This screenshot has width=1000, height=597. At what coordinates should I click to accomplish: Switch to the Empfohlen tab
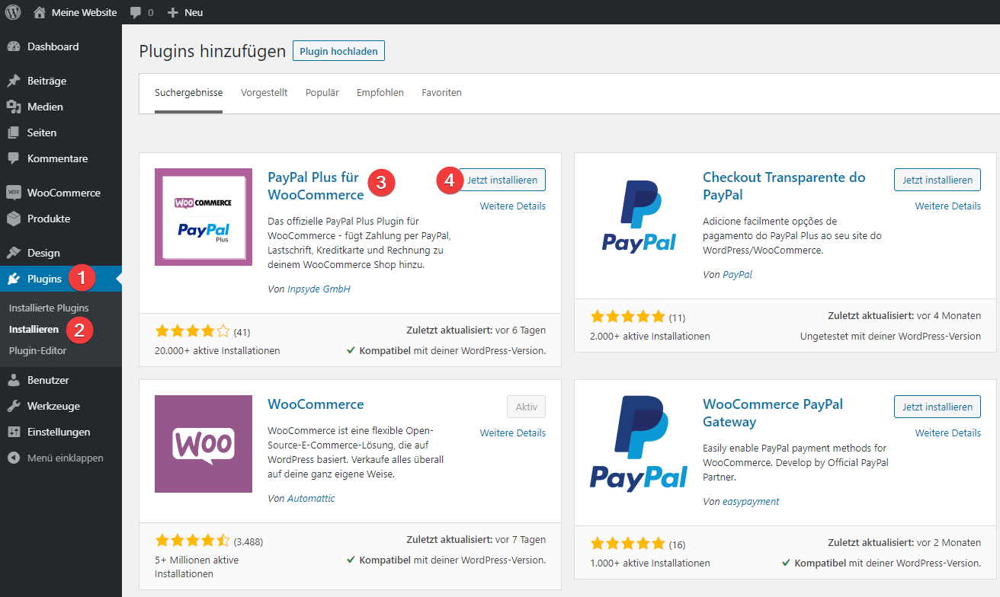[380, 93]
